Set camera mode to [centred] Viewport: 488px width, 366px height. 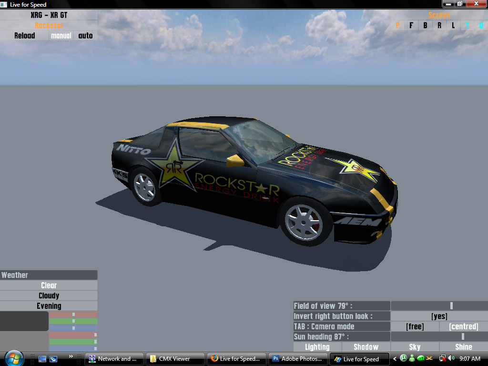(464, 326)
